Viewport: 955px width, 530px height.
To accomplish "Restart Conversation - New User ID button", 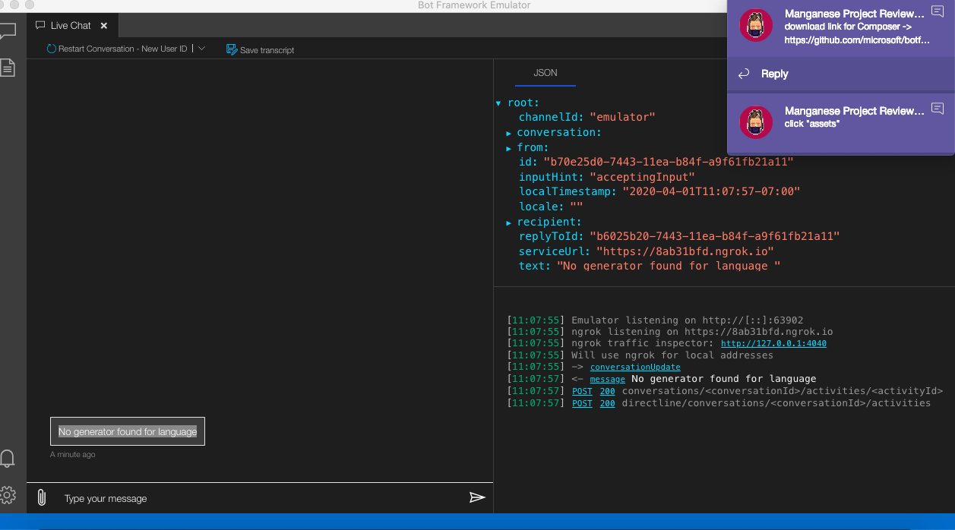I will click(117, 49).
